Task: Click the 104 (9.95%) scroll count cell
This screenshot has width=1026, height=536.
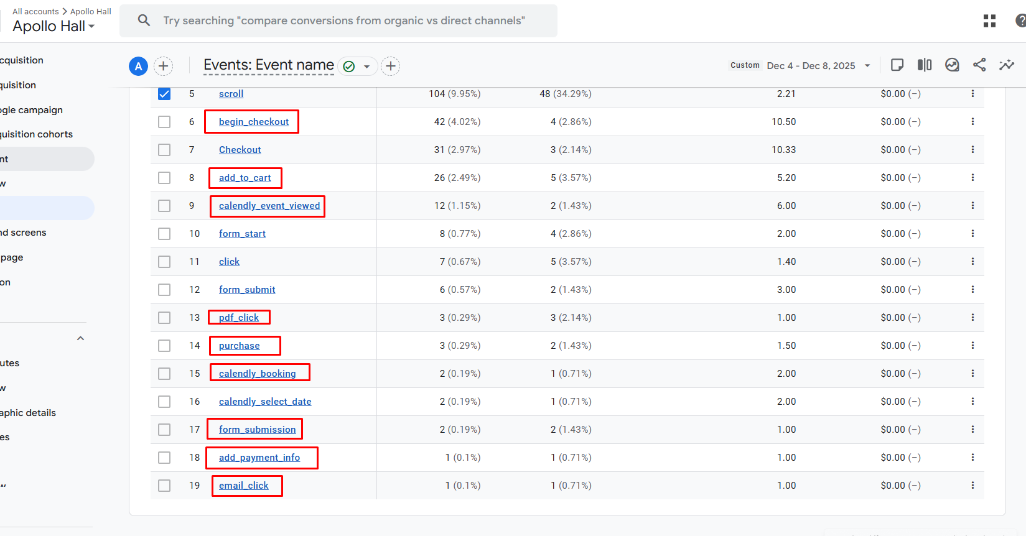Action: click(x=454, y=94)
